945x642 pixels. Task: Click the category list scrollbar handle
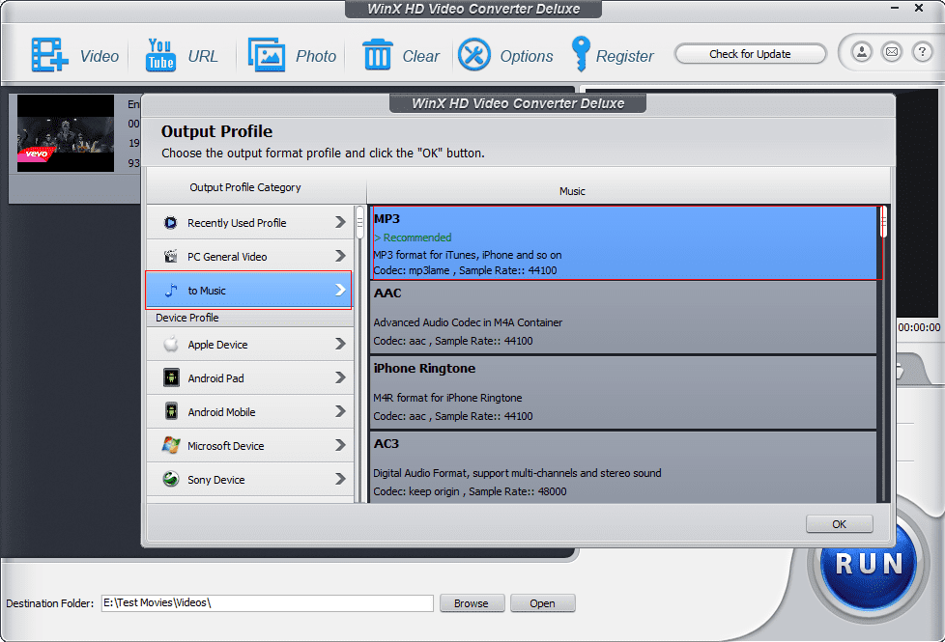pos(359,223)
